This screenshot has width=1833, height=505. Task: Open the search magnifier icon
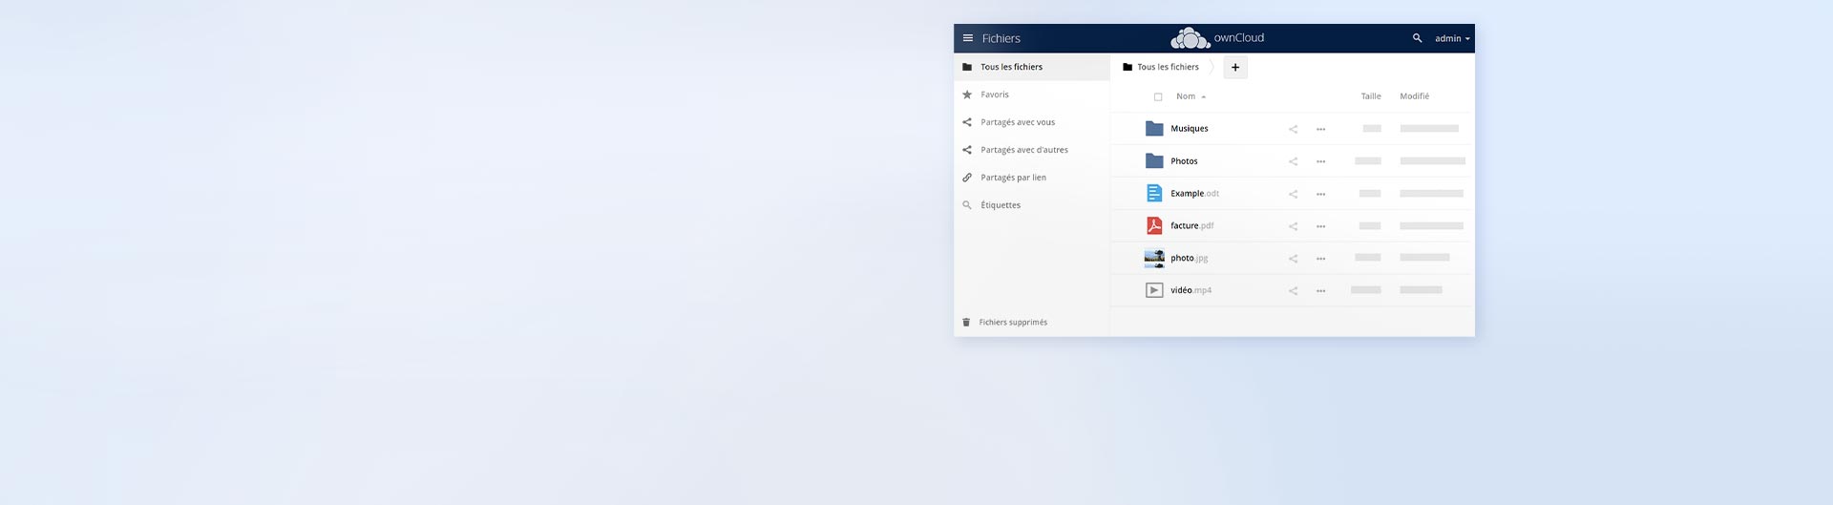[x=1417, y=38]
